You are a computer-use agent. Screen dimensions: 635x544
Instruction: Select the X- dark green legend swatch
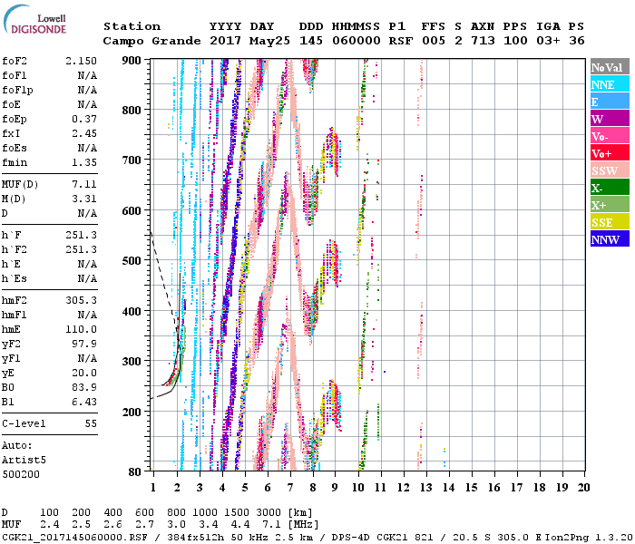610,188
